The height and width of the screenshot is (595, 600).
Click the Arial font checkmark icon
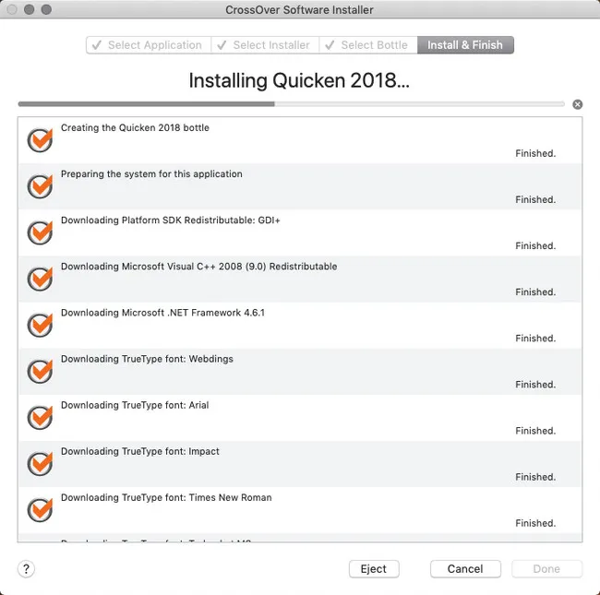point(40,417)
